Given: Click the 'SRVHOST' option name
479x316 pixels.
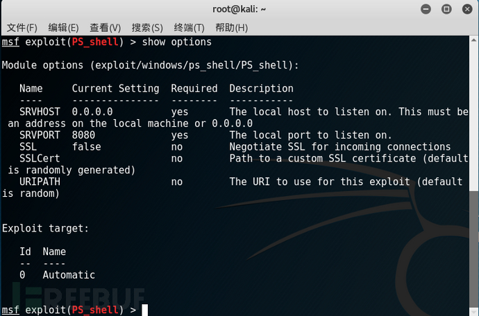Looking at the screenshot, I should [x=40, y=112].
